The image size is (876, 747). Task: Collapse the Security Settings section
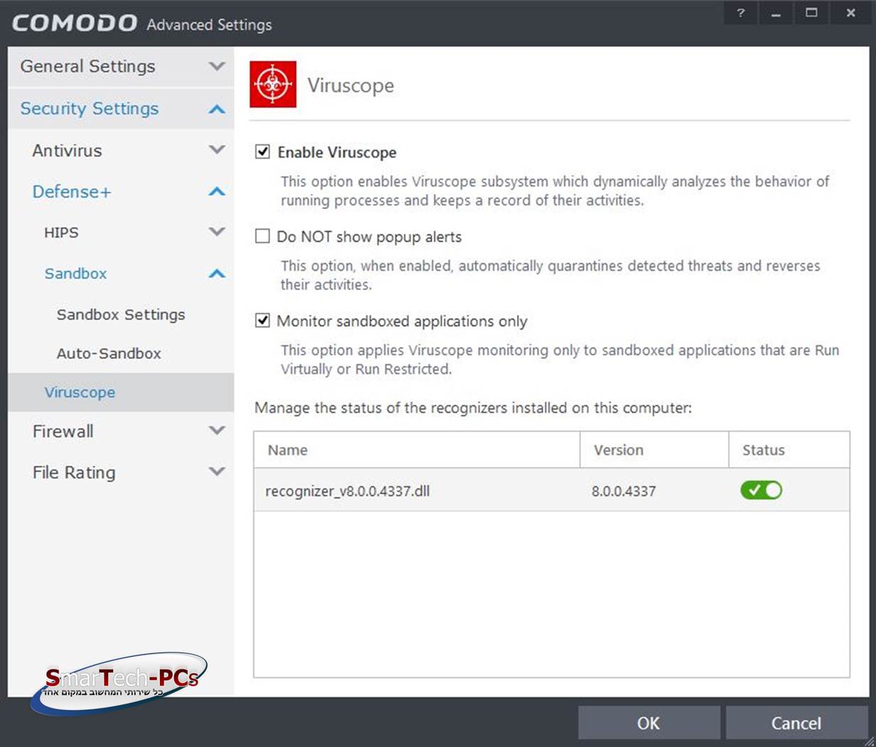pyautogui.click(x=217, y=109)
